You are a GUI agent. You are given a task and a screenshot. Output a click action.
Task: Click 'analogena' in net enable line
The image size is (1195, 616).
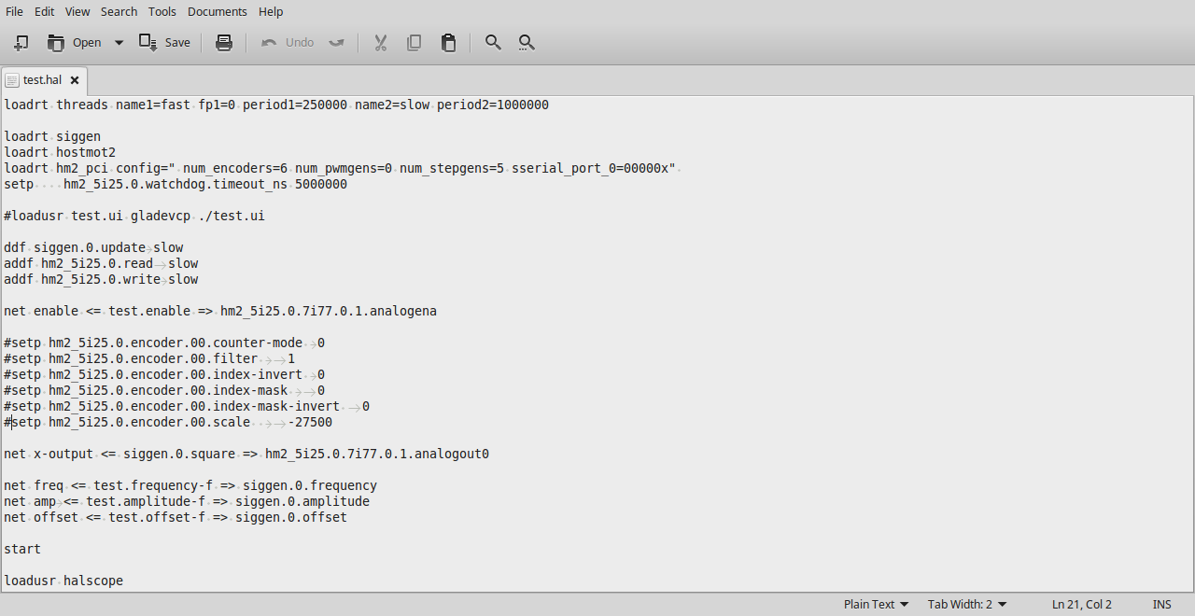403,311
